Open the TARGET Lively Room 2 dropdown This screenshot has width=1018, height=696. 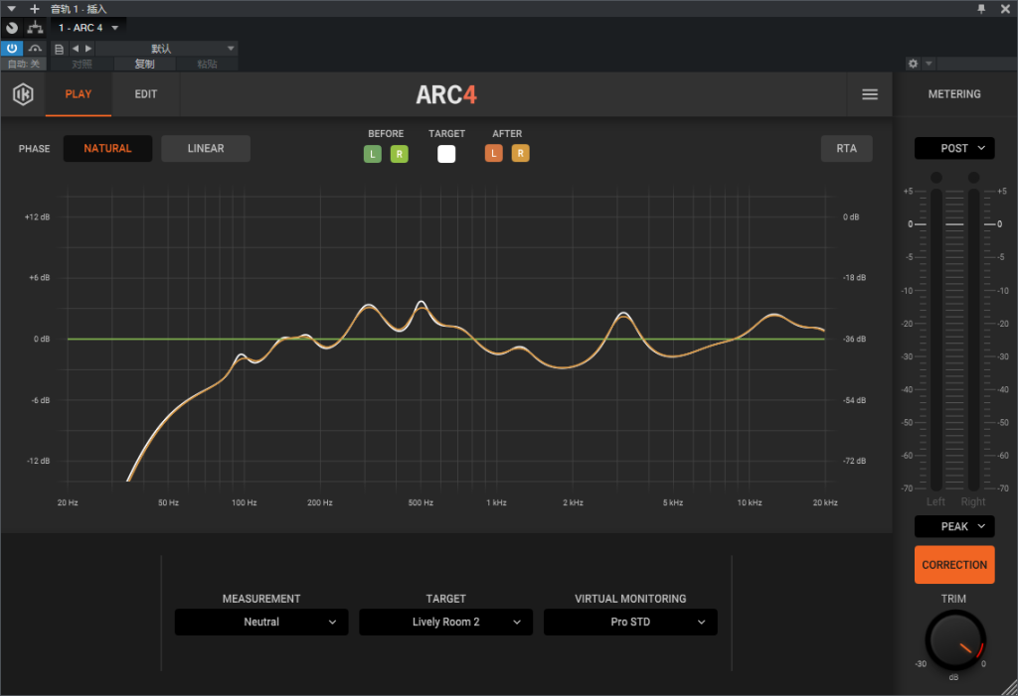[446, 623]
